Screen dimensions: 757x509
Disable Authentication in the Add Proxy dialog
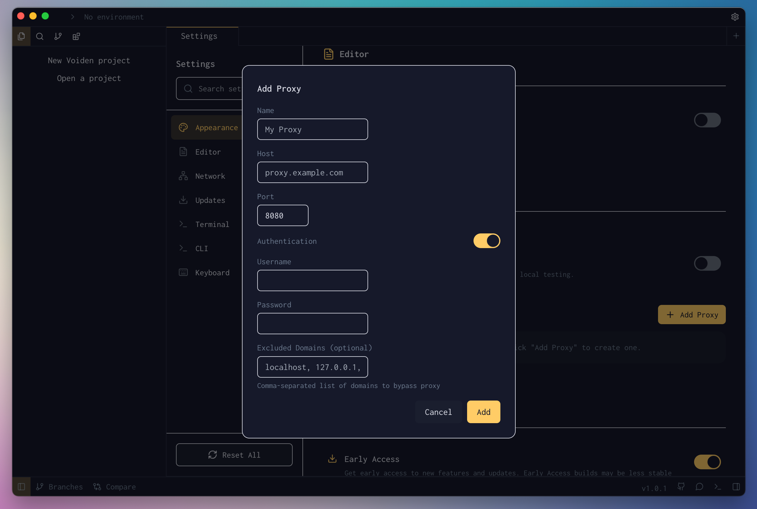click(x=486, y=240)
